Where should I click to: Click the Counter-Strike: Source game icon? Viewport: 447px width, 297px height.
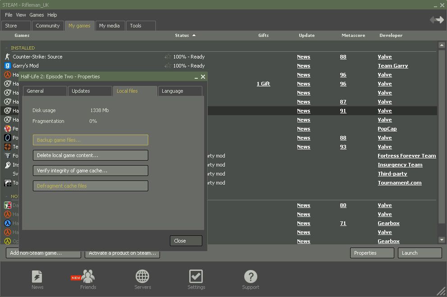pos(7,57)
